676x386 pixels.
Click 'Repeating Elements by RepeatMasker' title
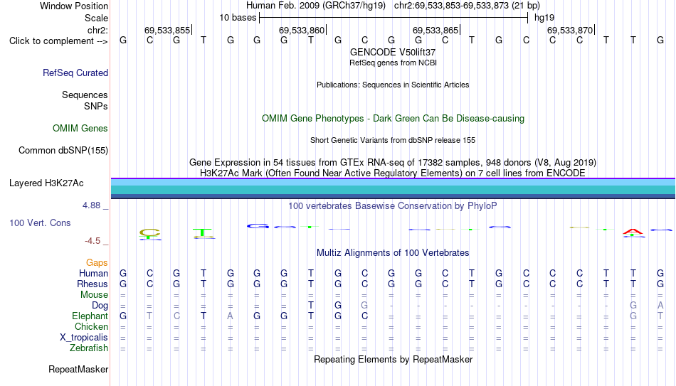tap(393, 359)
